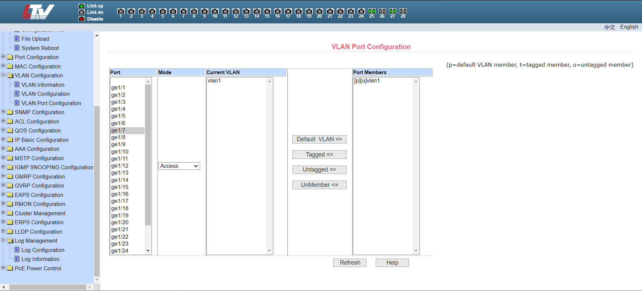Viewport: 642px width, 291px height.
Task: Select port ge1/12 in Port list
Action: click(127, 166)
